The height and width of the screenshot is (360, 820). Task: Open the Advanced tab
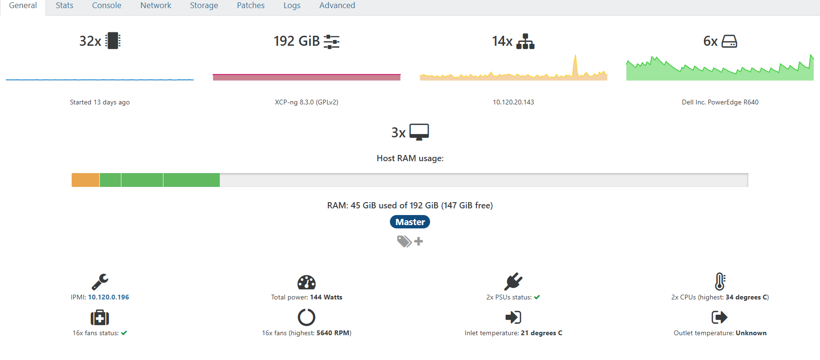337,6
